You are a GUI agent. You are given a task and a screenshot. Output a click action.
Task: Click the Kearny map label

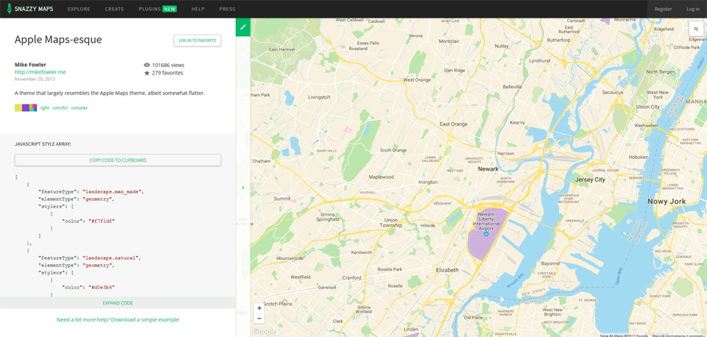(517, 122)
